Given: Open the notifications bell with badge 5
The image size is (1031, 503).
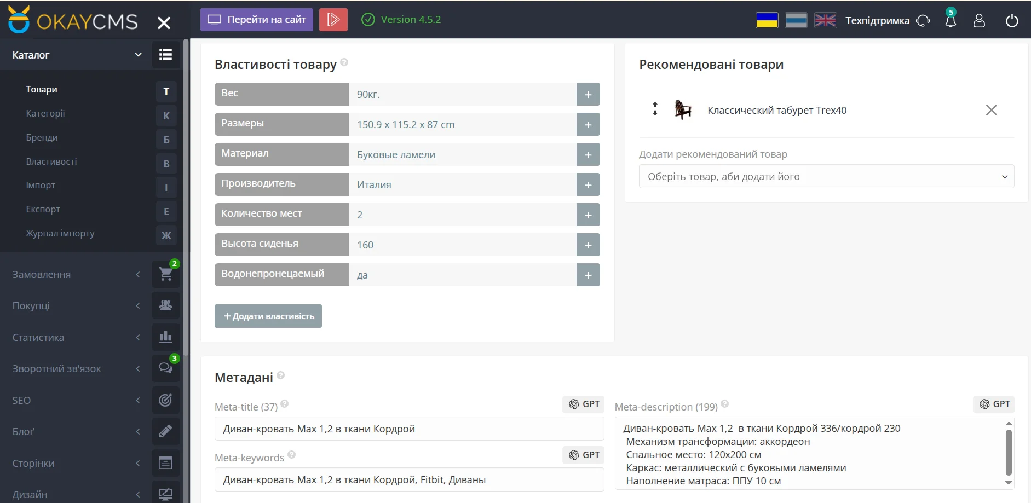Looking at the screenshot, I should click(951, 20).
